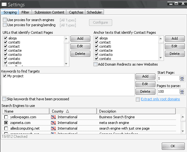
Task: Click the flag icon for alliedcomputing.net
Action: (53, 128)
